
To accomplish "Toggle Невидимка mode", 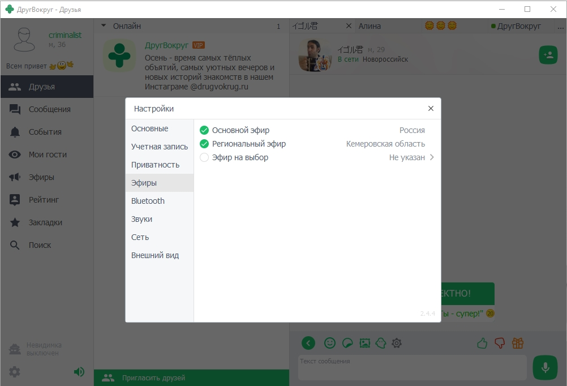I will pyautogui.click(x=36, y=349).
